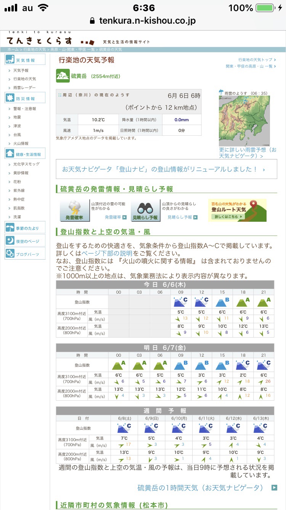Click the today 12 climbing index C icon

tap(201, 302)
